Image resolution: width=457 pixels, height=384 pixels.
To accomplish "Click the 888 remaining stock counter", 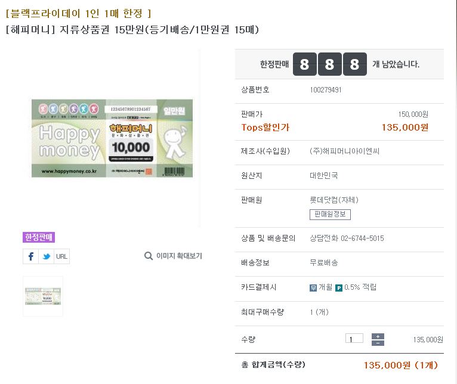I will click(329, 64).
